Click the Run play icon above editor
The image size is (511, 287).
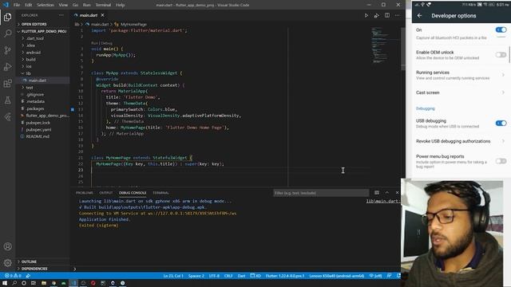[x=366, y=15]
